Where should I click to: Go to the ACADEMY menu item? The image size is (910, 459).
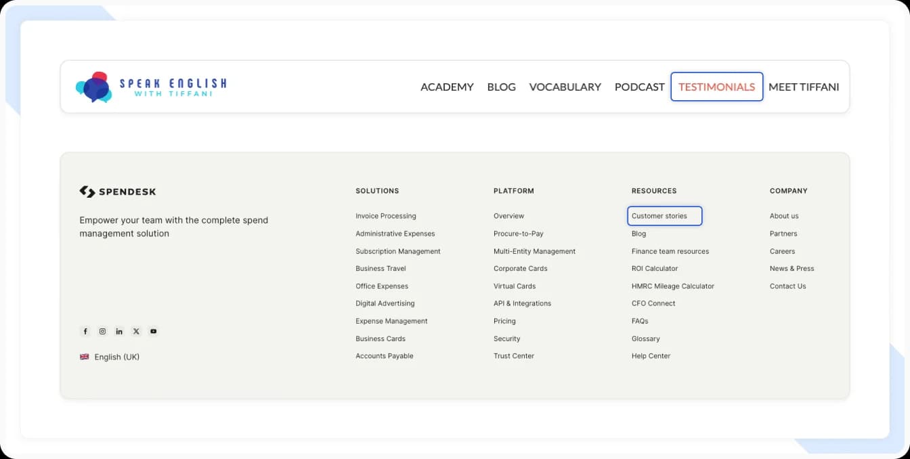[x=447, y=87]
